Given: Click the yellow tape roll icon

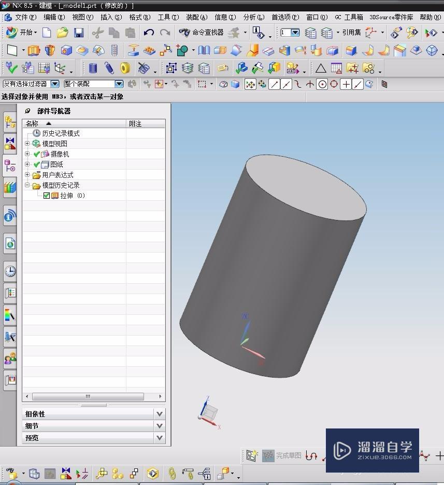Looking at the screenshot, I should (x=125, y=68).
